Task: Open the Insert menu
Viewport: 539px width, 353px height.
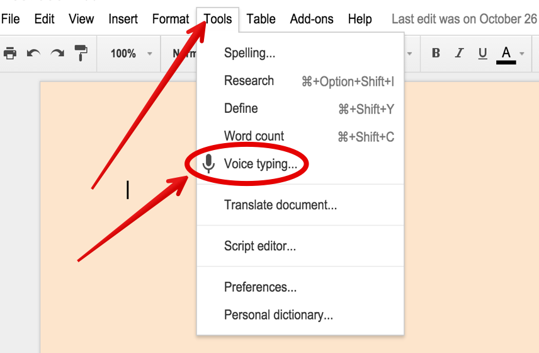Action: pyautogui.click(x=123, y=19)
